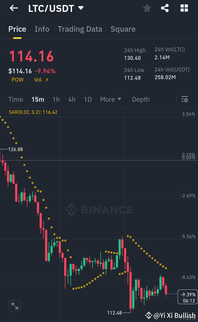Open the Depth chart view
Screen dimensions: 198x322
pos(141,99)
